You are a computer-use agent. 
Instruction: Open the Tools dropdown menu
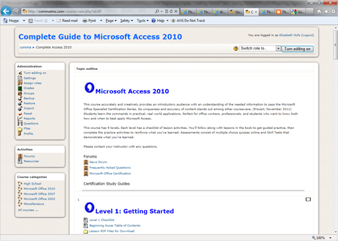(x=142, y=21)
